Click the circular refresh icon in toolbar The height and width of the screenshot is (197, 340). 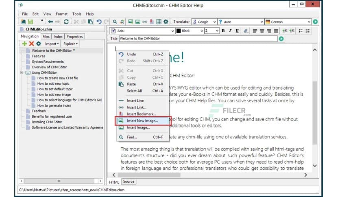(x=66, y=22)
